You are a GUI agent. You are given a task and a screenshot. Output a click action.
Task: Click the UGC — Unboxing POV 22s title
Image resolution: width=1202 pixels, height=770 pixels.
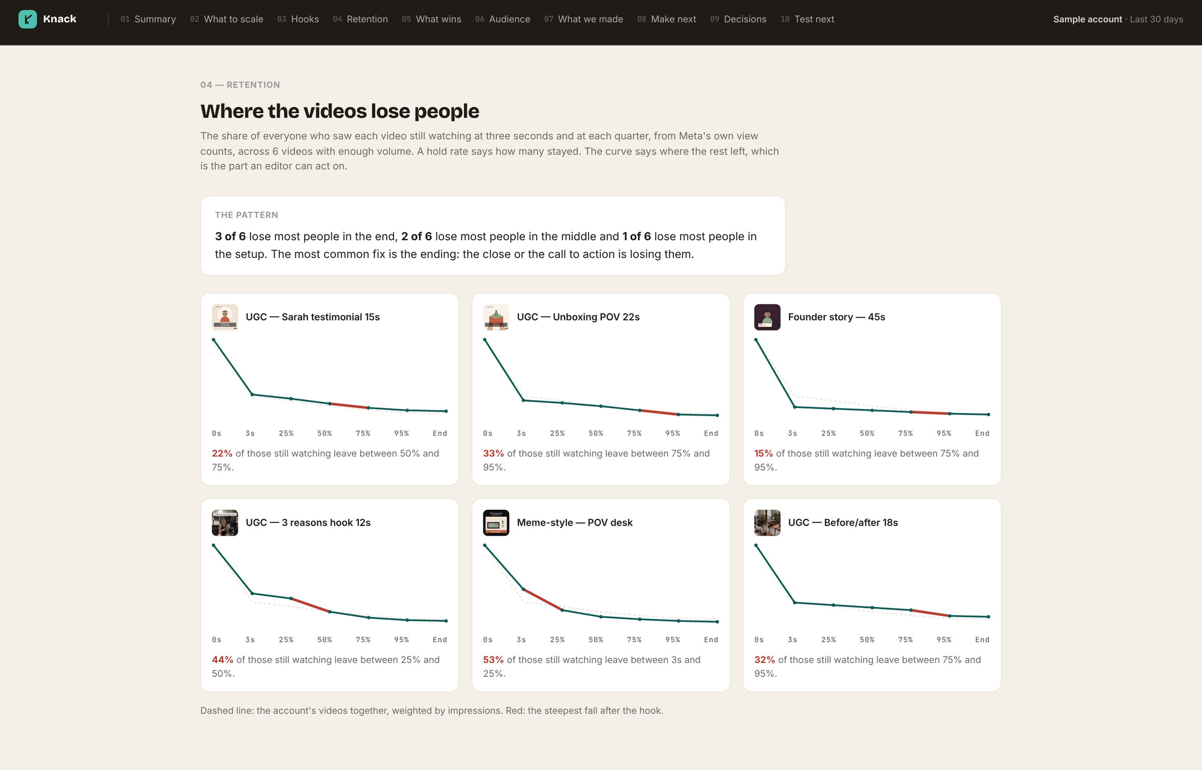pos(578,317)
